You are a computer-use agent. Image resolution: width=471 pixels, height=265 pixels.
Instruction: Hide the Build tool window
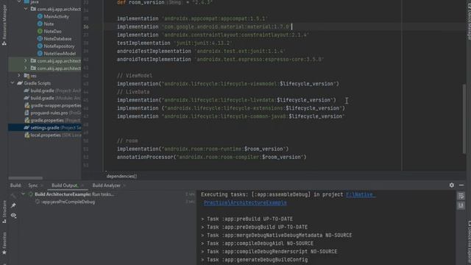pos(461,185)
